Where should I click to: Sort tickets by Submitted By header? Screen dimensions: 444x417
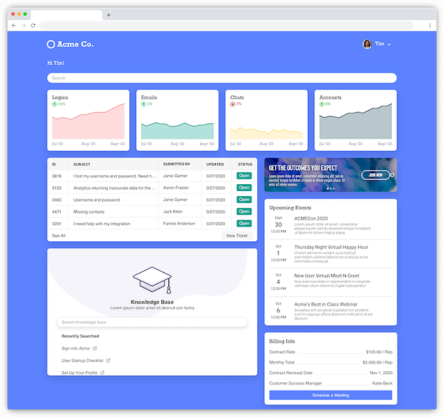click(x=176, y=164)
